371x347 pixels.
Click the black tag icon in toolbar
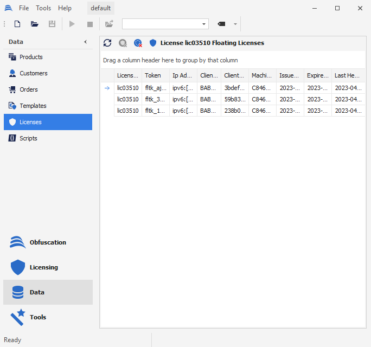221,24
